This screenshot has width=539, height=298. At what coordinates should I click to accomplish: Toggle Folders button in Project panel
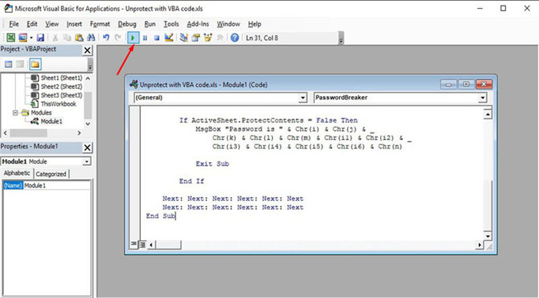34,65
